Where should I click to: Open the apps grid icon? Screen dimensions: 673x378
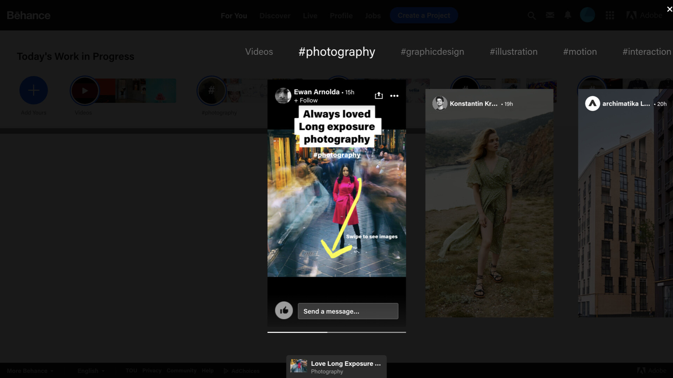(610, 15)
